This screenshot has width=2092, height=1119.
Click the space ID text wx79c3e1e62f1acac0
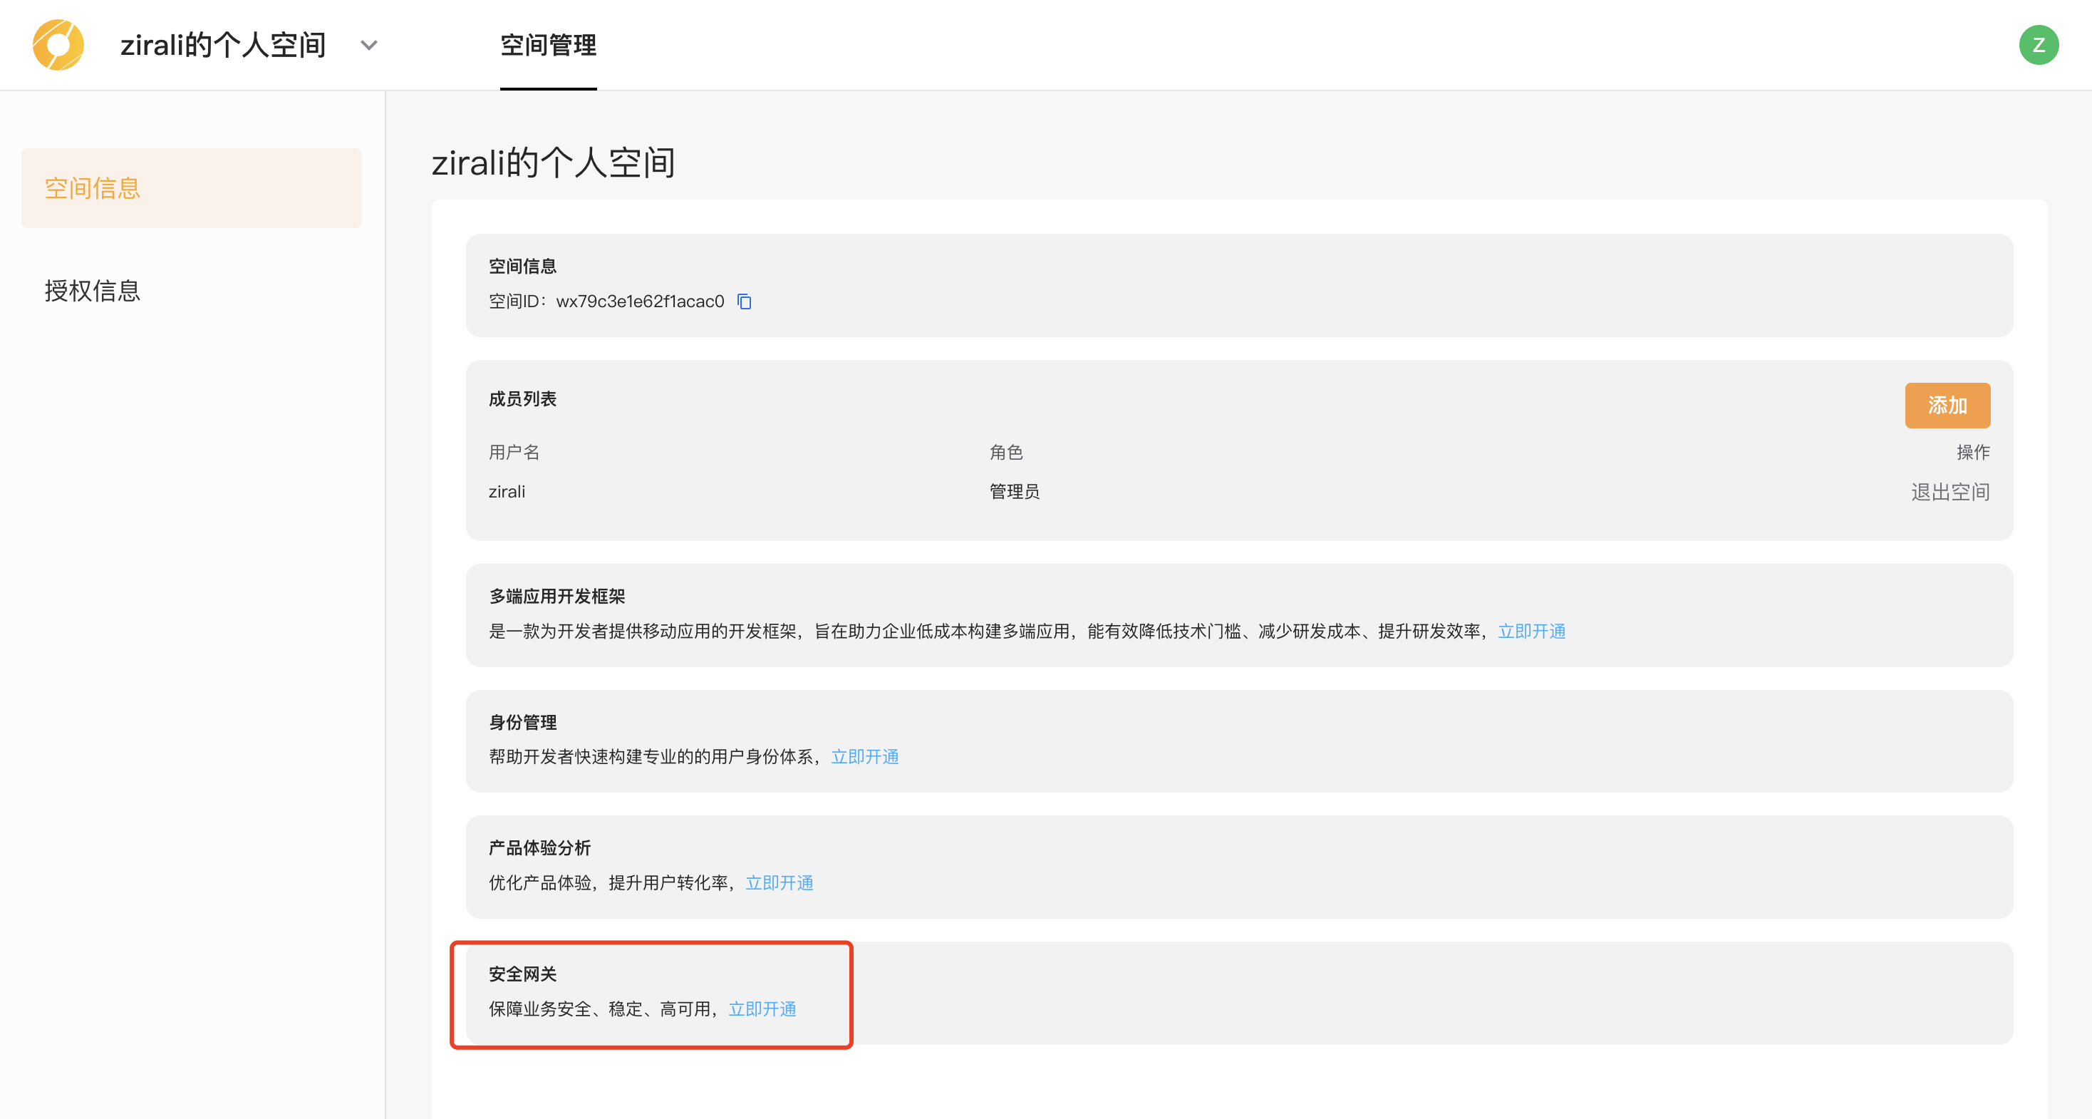pos(639,301)
